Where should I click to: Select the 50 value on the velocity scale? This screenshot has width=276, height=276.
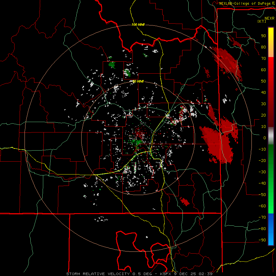click(x=263, y=81)
